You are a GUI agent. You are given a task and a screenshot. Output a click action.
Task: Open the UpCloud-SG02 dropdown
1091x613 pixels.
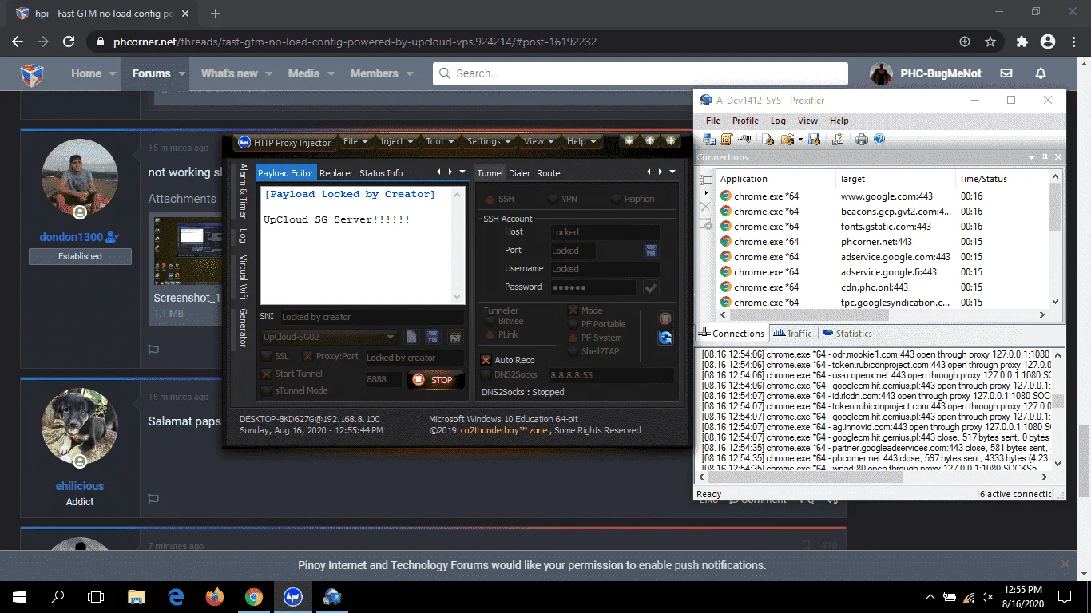(329, 337)
